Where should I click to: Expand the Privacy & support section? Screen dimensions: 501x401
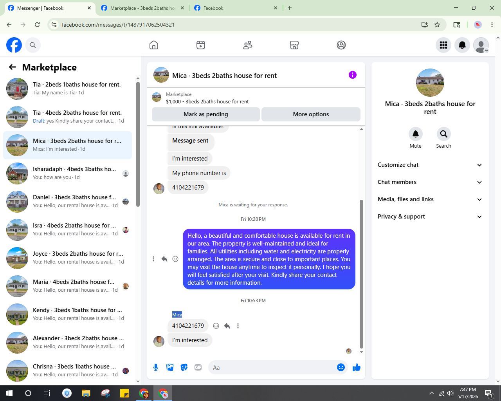[x=430, y=217]
